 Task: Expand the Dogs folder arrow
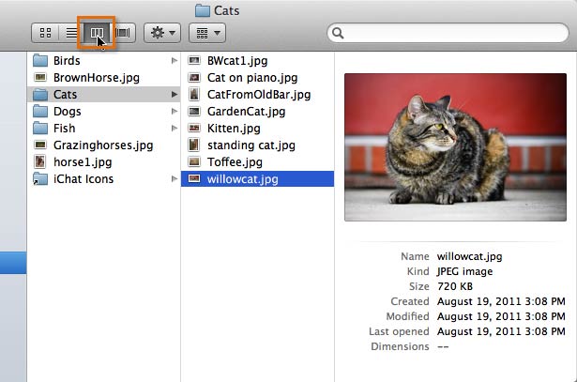(x=175, y=112)
